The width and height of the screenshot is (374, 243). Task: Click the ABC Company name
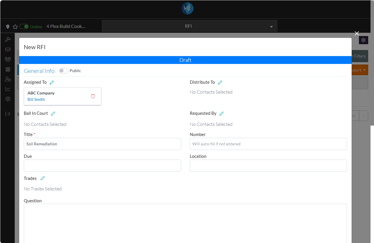(x=41, y=93)
